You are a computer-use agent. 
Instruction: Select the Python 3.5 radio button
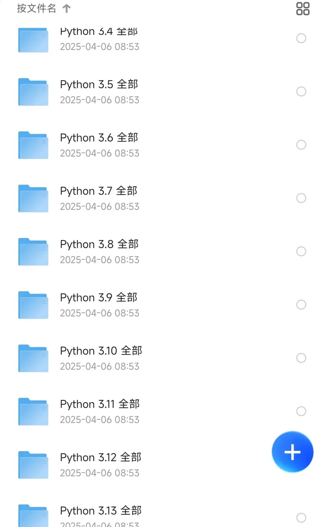point(301,92)
